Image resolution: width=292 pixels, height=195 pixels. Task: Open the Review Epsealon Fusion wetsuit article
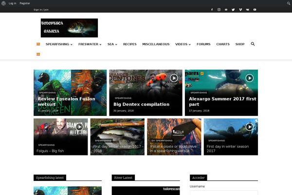click(67, 101)
